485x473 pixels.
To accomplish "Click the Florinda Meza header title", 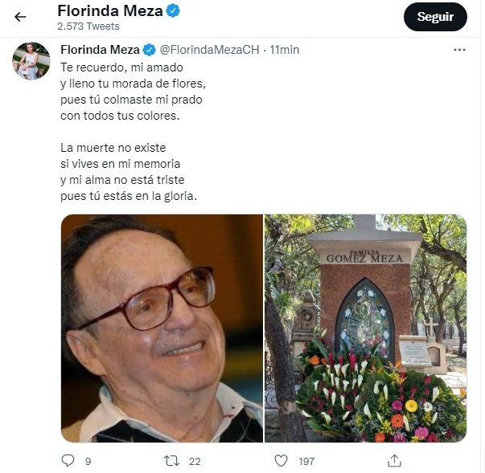I will coord(110,11).
